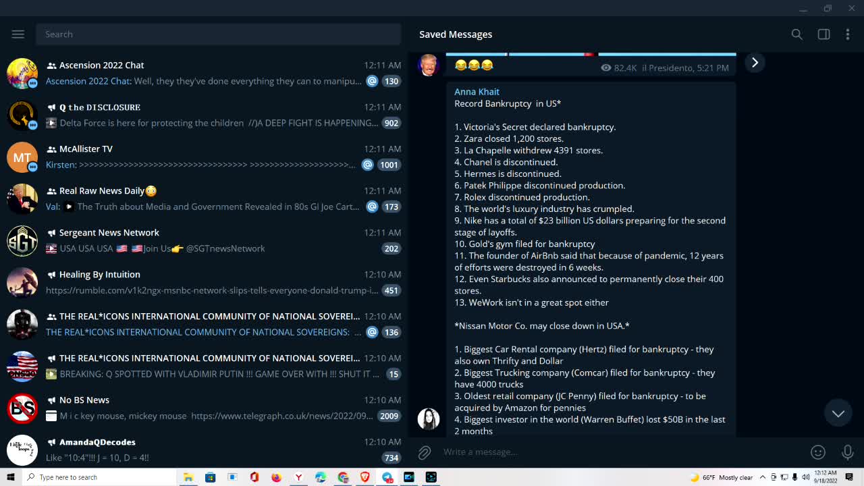Launch Firefox from the taskbar
The height and width of the screenshot is (486, 864).
point(276,477)
